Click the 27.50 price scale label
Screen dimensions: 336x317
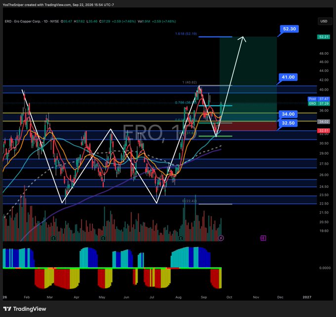[x=324, y=164]
